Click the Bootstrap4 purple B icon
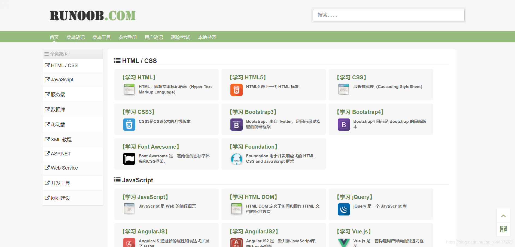This screenshot has width=515, height=247. tap(344, 124)
